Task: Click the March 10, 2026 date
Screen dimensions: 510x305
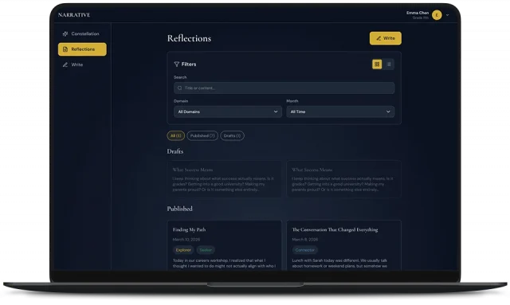Action: click(186, 240)
